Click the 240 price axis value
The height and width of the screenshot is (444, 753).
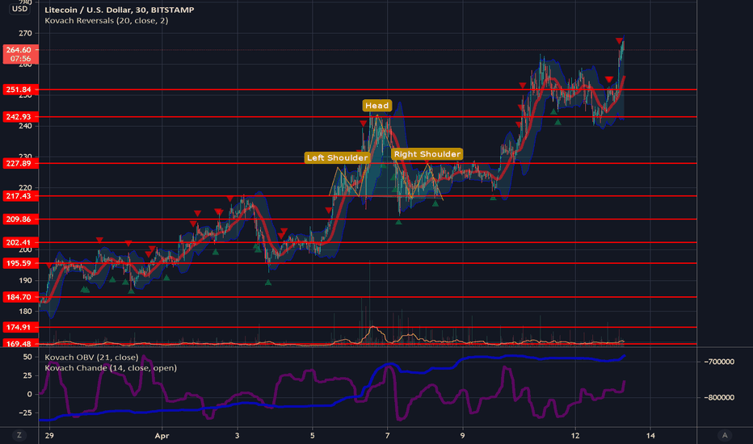tap(26, 126)
